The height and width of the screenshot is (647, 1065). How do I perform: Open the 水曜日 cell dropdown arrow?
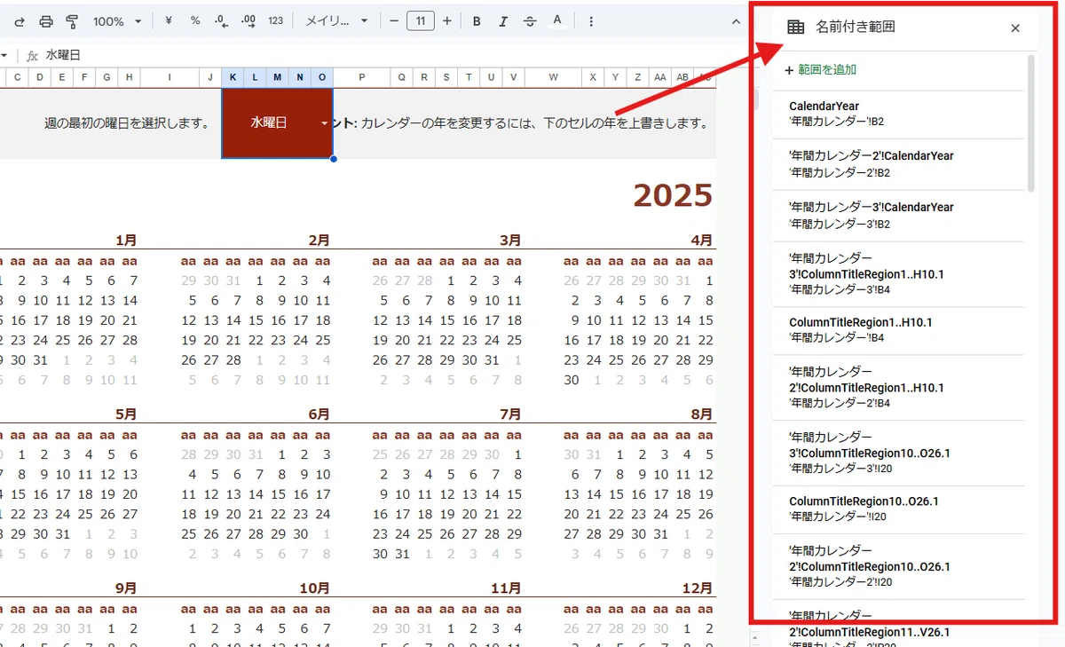[x=324, y=123]
